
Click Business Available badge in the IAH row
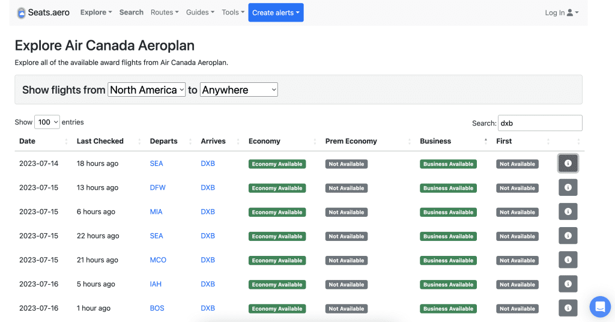448,285
